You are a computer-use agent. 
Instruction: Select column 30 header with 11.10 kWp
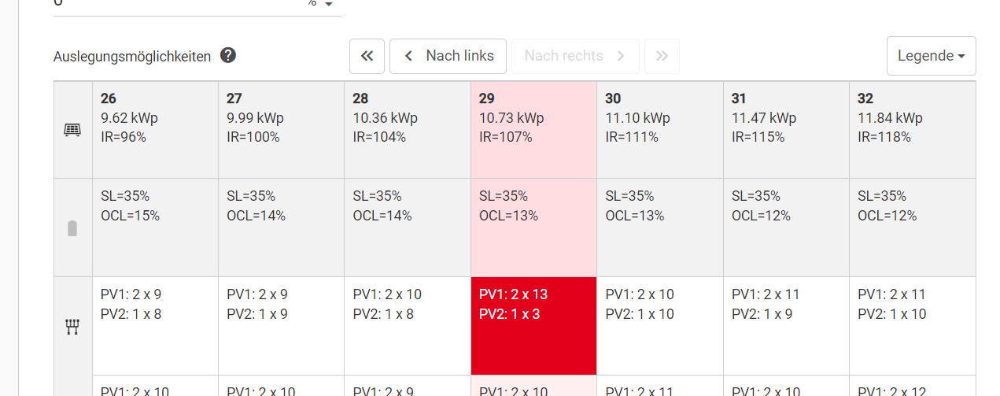(659, 129)
